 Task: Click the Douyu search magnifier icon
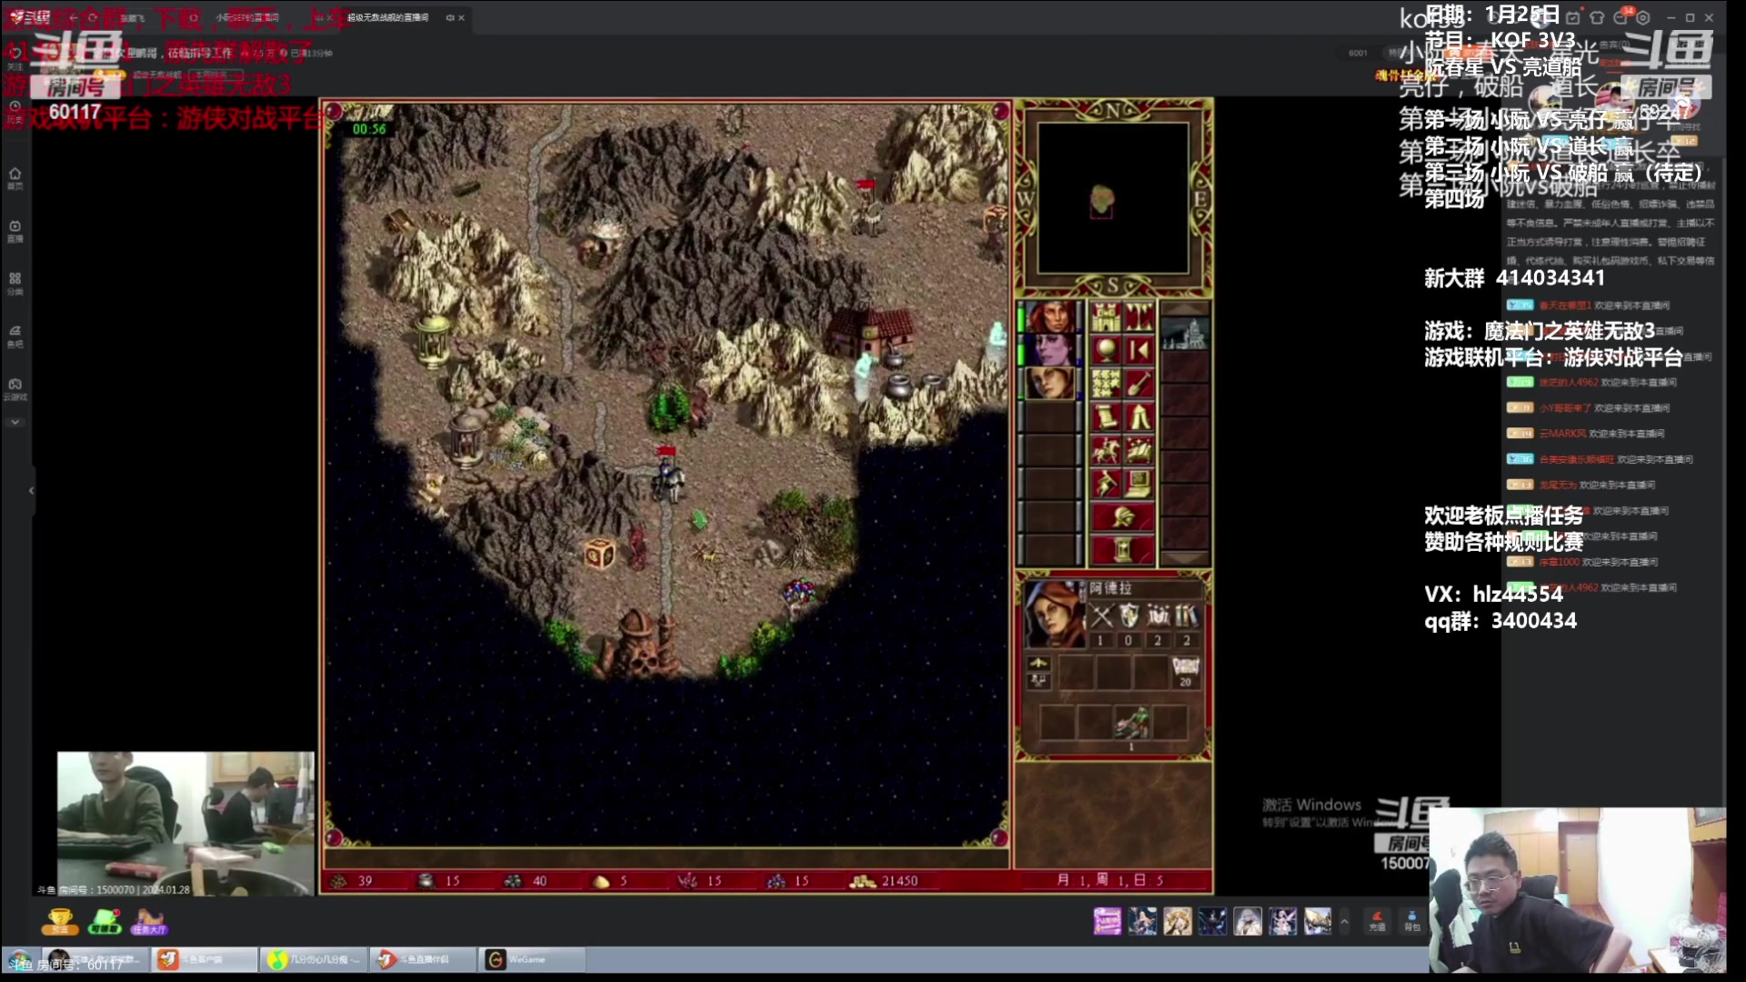click(194, 17)
